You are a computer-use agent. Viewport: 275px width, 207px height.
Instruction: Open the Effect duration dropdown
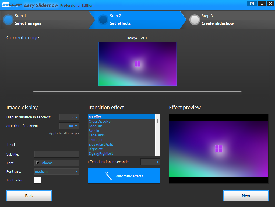[150, 162]
